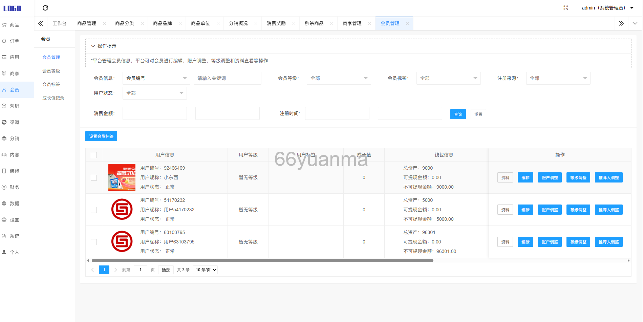Check the row for user 54170232

tap(94, 210)
